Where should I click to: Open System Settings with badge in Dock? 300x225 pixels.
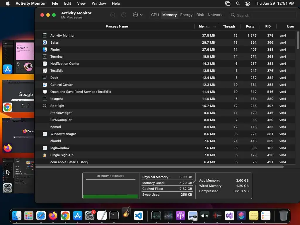click(90, 216)
